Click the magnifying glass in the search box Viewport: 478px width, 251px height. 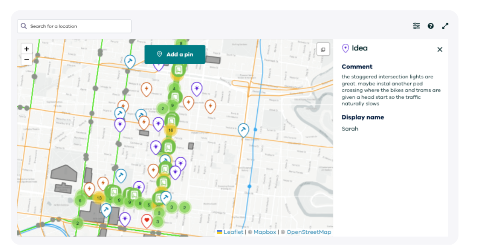tap(24, 25)
